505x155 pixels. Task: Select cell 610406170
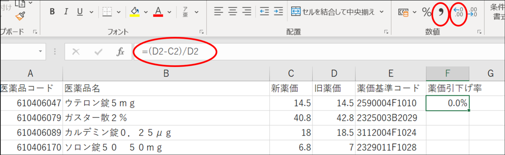click(31, 148)
